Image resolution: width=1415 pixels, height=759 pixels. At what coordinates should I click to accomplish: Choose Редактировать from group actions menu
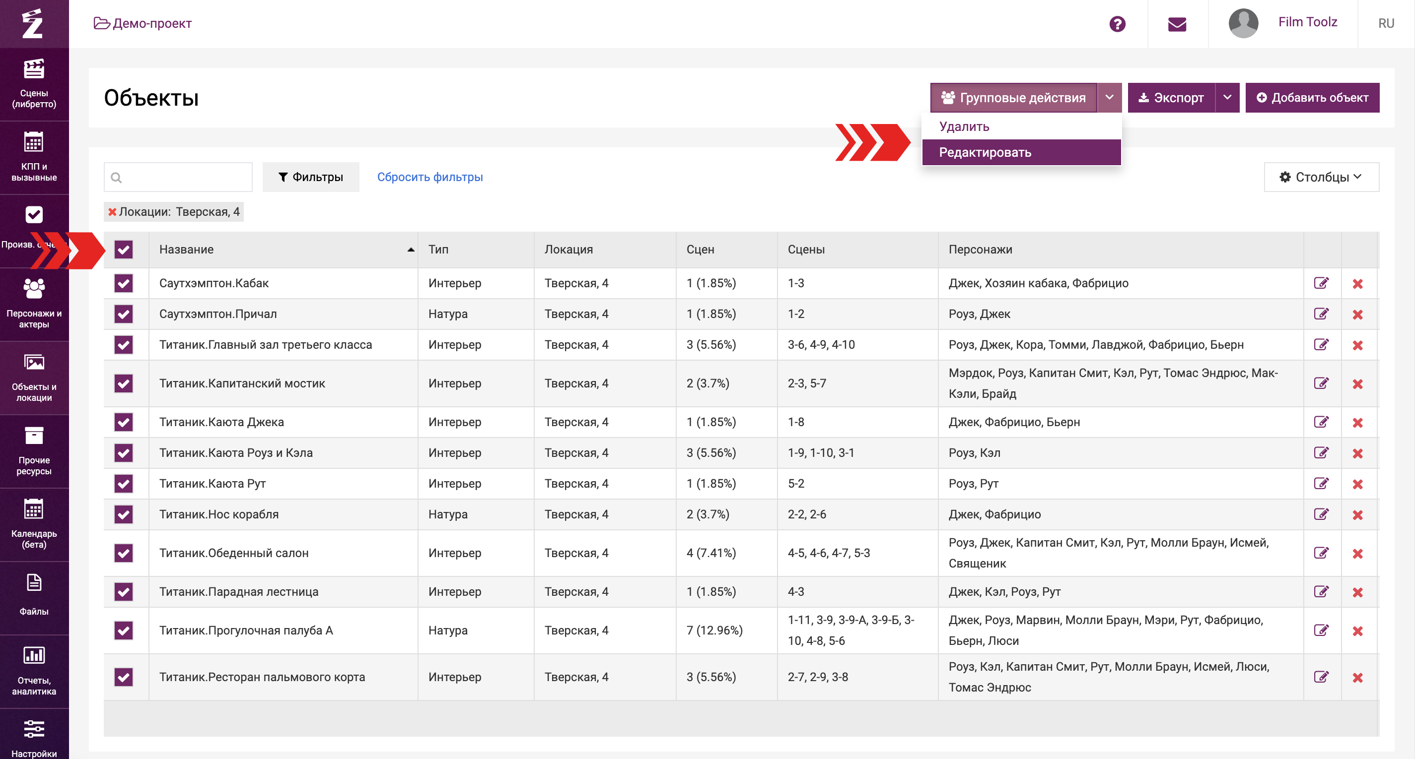click(x=1021, y=152)
